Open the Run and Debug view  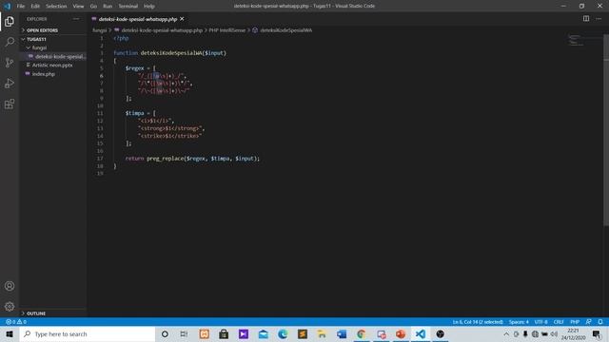coord(10,83)
